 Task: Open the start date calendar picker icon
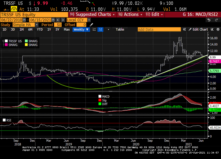[x=24, y=20]
